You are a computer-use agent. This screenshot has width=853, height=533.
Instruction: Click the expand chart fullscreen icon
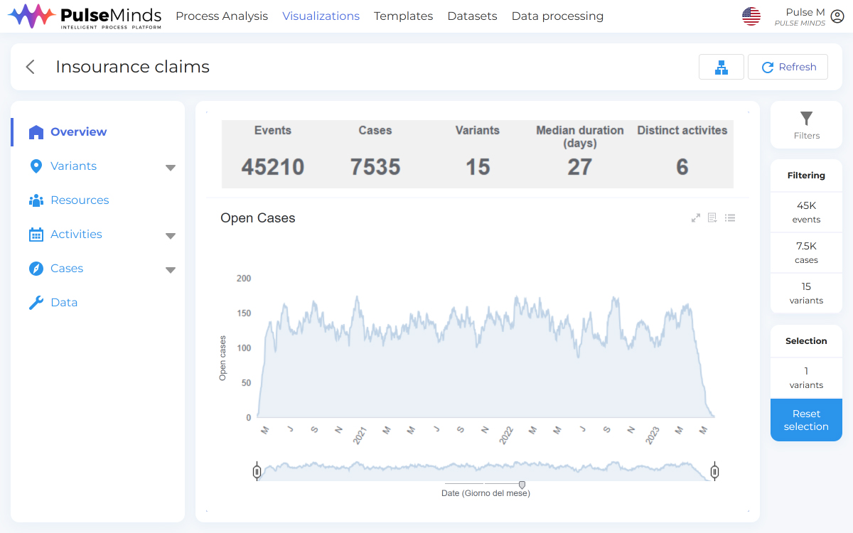696,218
